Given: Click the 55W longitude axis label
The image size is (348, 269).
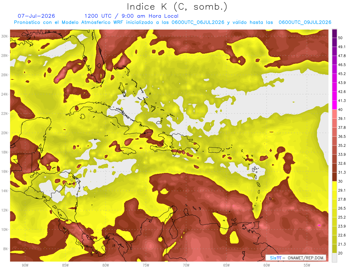Looking at the screenshot, I should pos(307,265).
